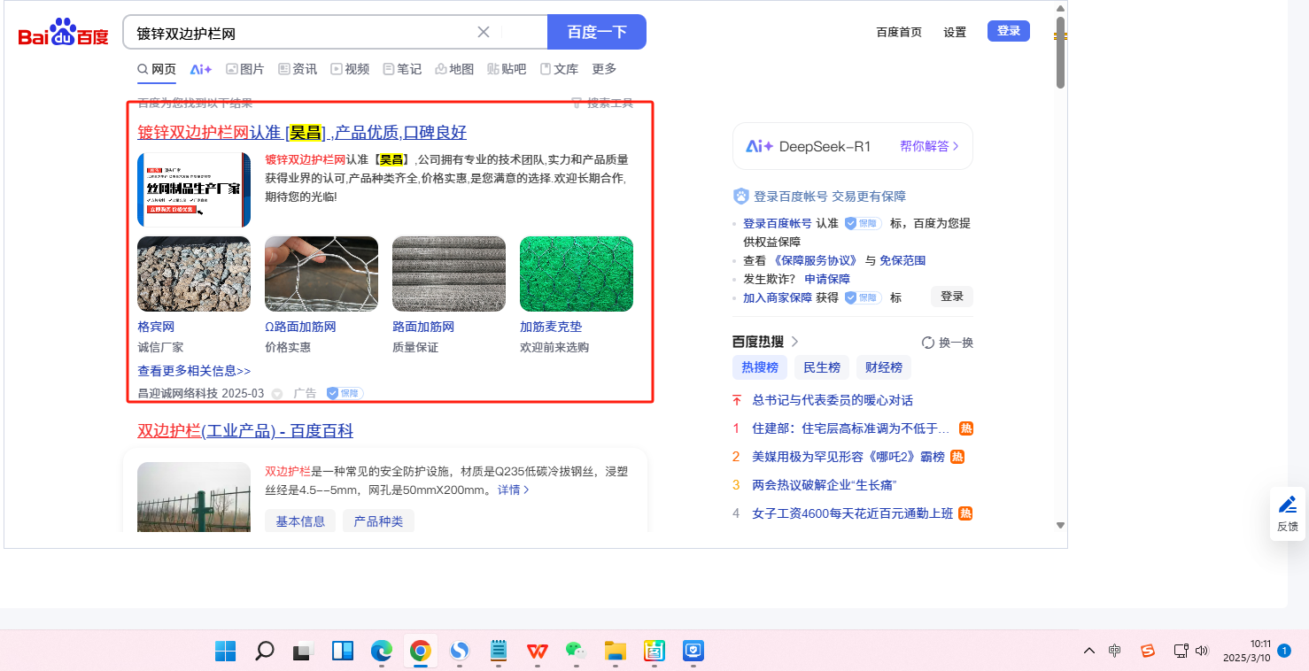Screen dimensions: 1309x671
Task: Click the gray 登录 button in 保障 panel
Action: [x=952, y=297]
